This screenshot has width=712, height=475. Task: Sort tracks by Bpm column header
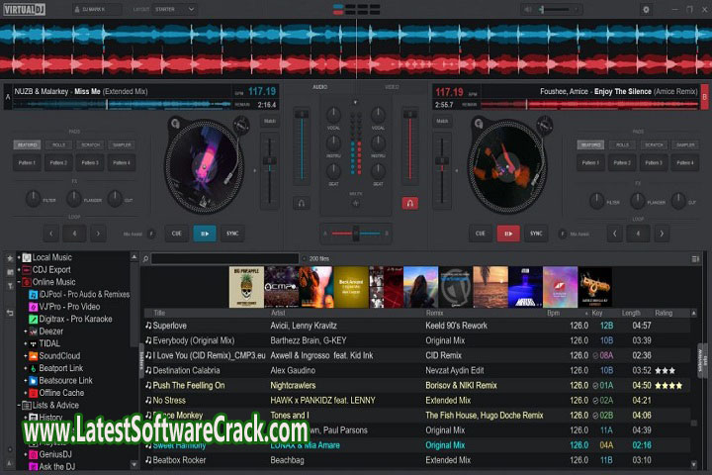553,313
